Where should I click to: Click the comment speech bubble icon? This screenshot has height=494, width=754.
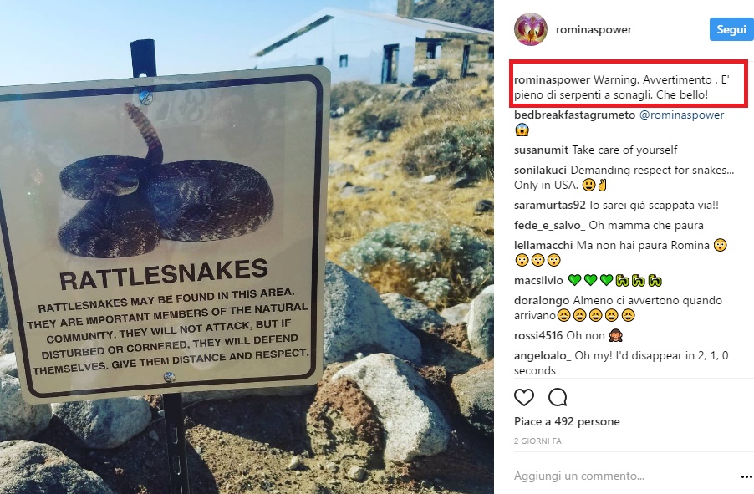(558, 397)
